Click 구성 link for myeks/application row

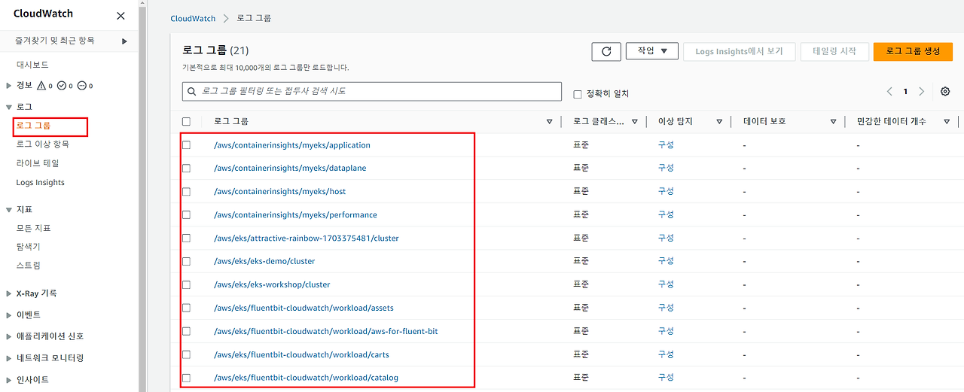click(666, 145)
